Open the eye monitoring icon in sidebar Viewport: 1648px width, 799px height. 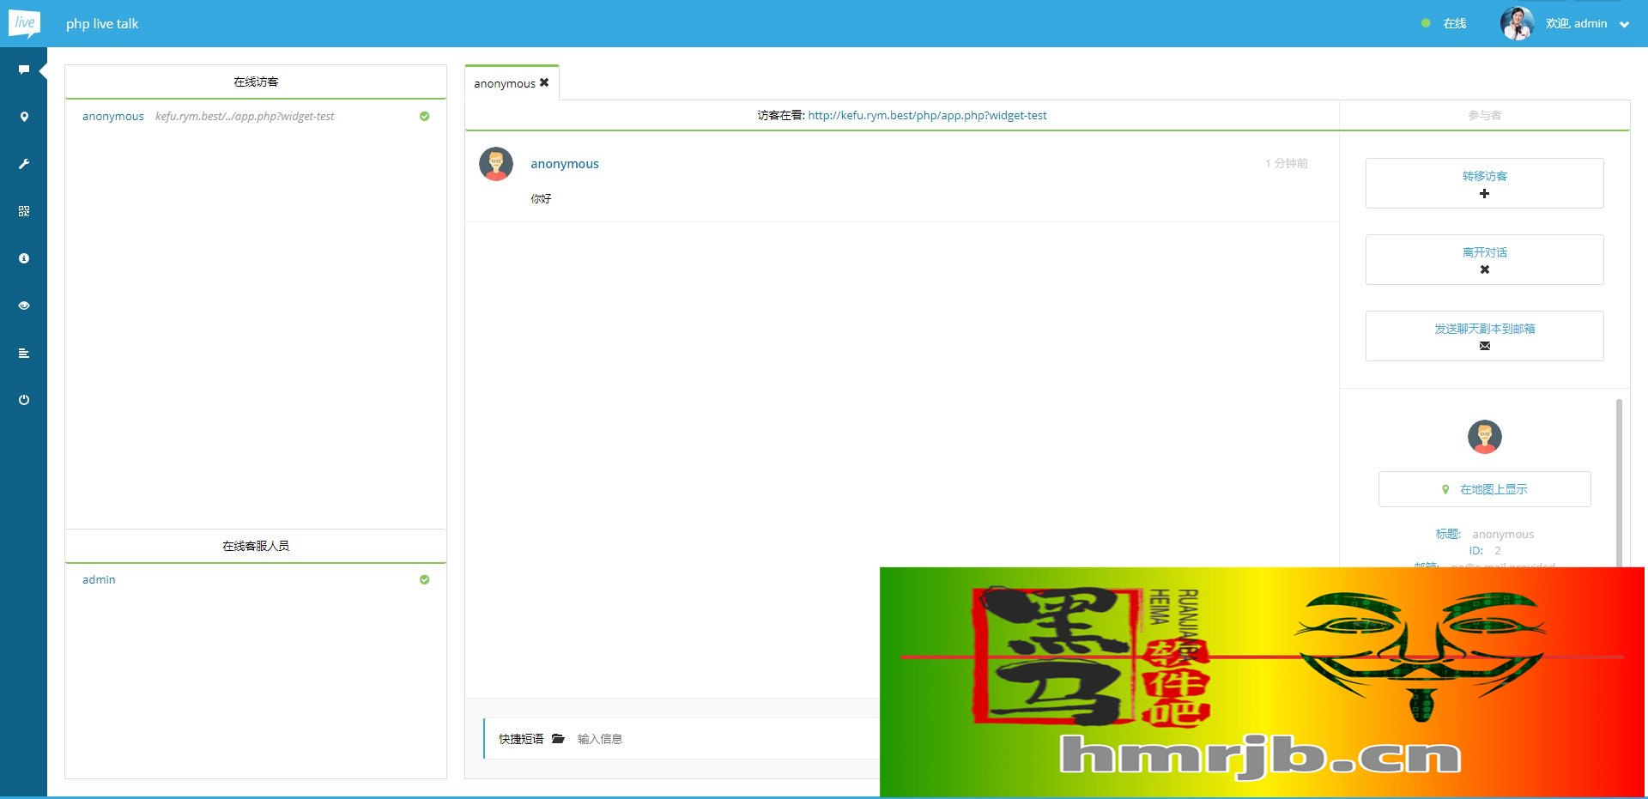pos(24,306)
